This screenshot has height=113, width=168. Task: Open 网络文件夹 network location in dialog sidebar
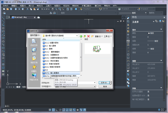coord(34,77)
